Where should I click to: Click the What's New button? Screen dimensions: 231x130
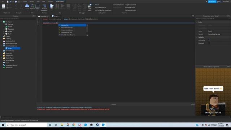pos(212,1)
